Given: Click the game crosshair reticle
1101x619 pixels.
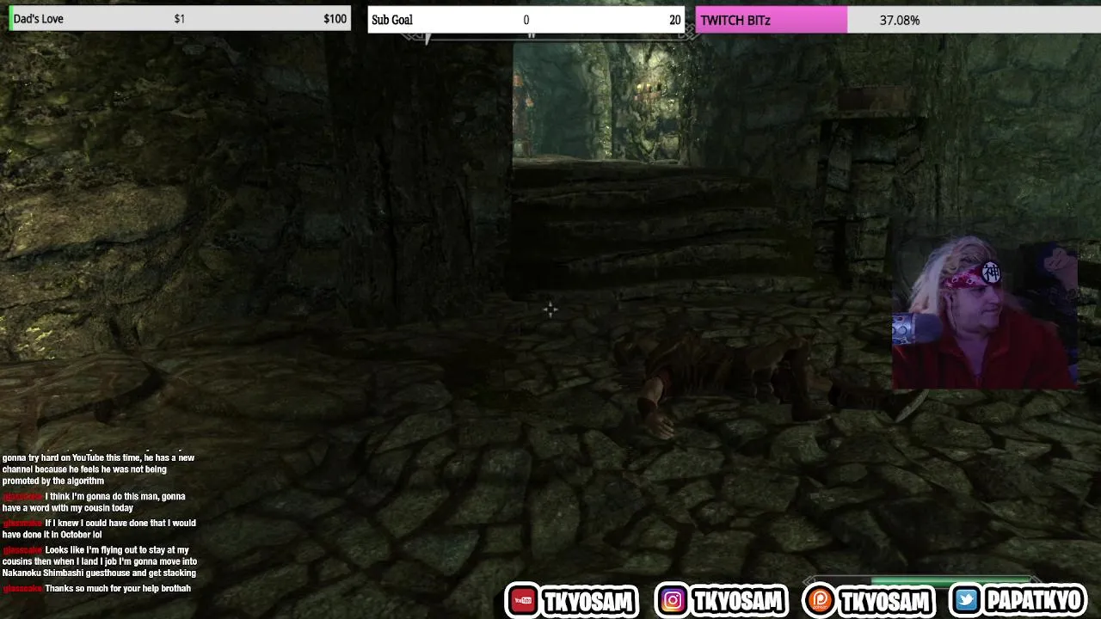Looking at the screenshot, I should [550, 309].
